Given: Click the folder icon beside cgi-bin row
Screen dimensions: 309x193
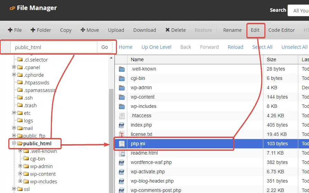Looking at the screenshot, I should [121, 78].
